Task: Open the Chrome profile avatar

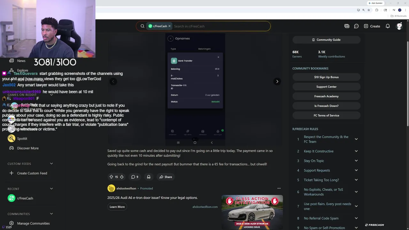Action: (x=399, y=10)
